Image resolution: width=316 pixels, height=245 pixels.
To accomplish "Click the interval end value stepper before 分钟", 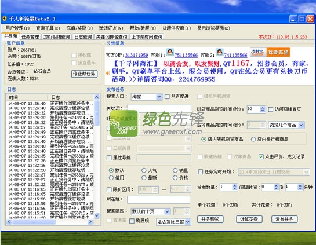I will coord(300,187).
